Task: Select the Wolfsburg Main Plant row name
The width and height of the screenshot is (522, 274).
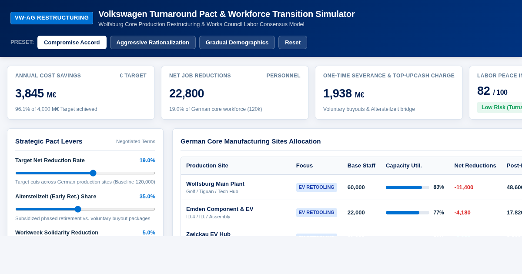Action: point(215,184)
